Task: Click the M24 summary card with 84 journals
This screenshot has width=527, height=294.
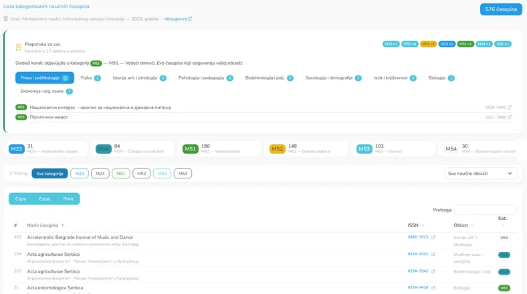Action: (x=132, y=149)
